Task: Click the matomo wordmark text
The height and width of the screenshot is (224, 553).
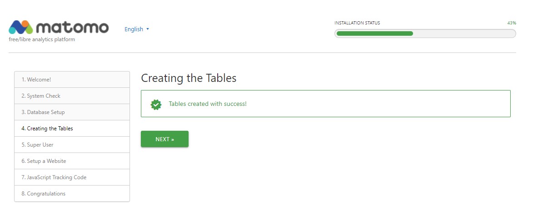Action: pos(72,27)
